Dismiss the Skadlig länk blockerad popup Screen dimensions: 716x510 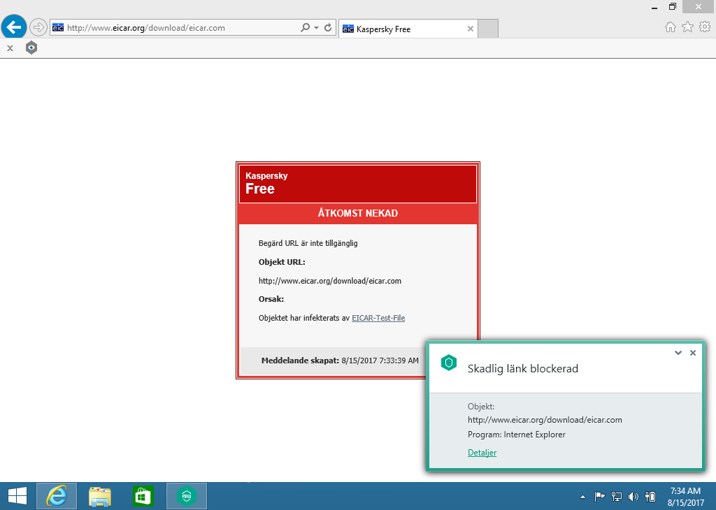pyautogui.click(x=693, y=353)
